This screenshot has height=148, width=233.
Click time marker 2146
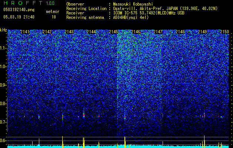(x=136, y=32)
